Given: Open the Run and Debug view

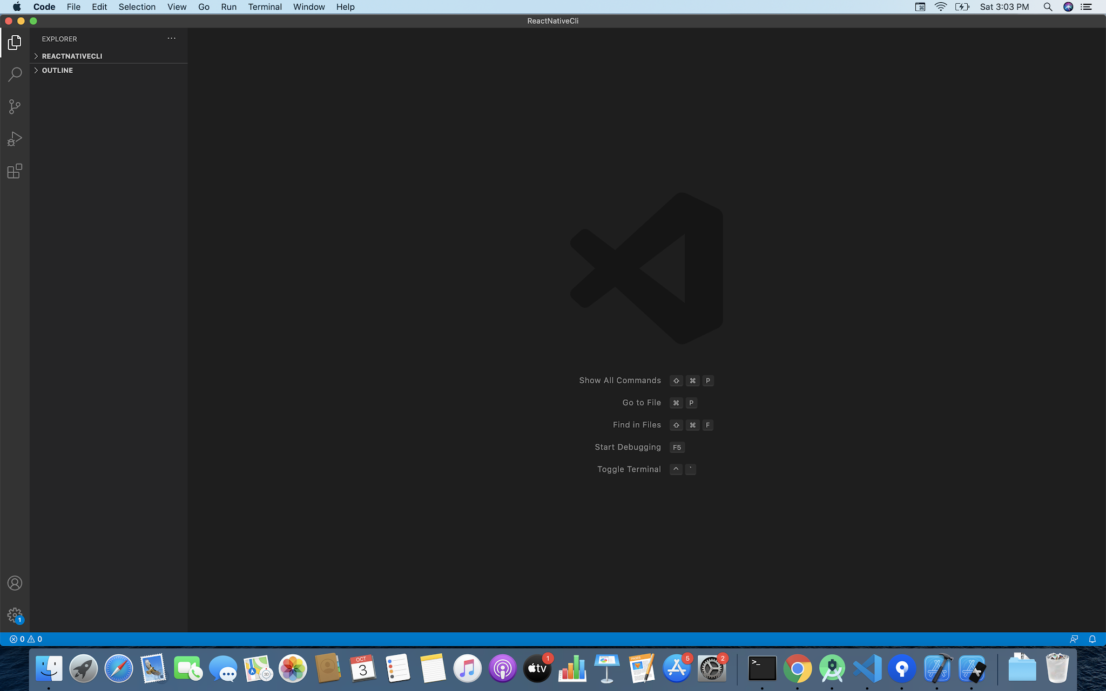Looking at the screenshot, I should point(15,139).
